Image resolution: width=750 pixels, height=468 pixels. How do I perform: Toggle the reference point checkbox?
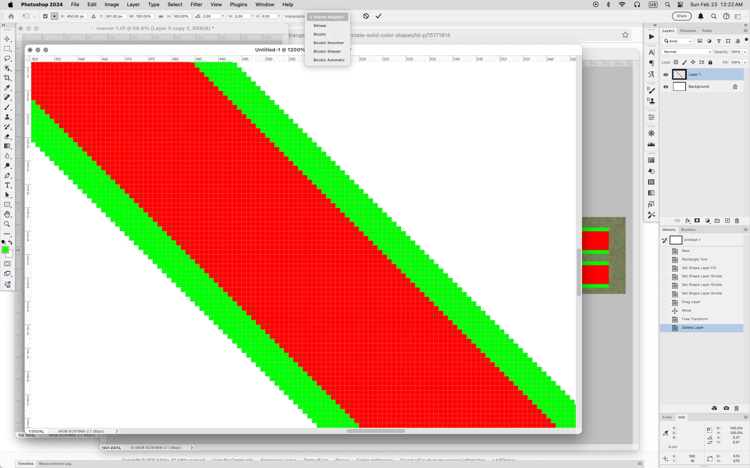tap(45, 16)
